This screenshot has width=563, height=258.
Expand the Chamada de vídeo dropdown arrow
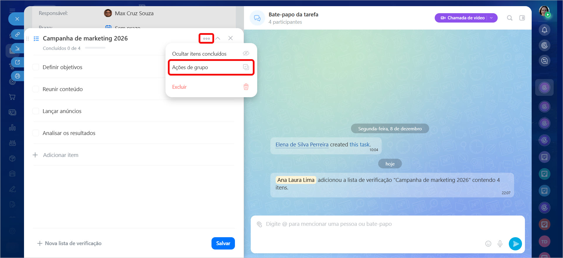(x=492, y=18)
